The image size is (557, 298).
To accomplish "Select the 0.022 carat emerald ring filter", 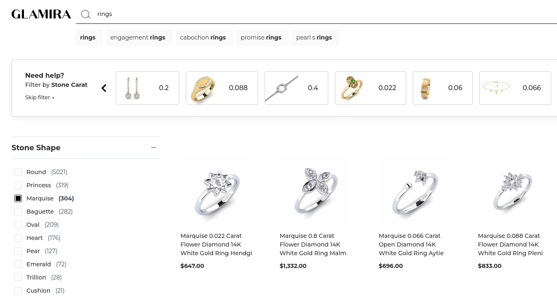I will [370, 88].
